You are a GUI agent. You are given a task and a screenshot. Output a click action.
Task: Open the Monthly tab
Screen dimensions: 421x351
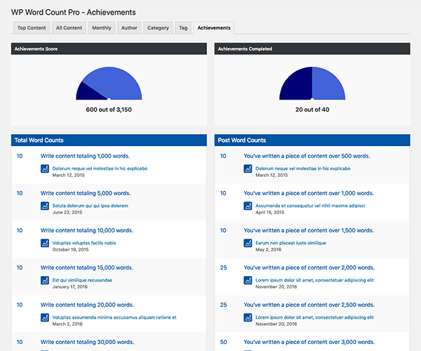102,27
